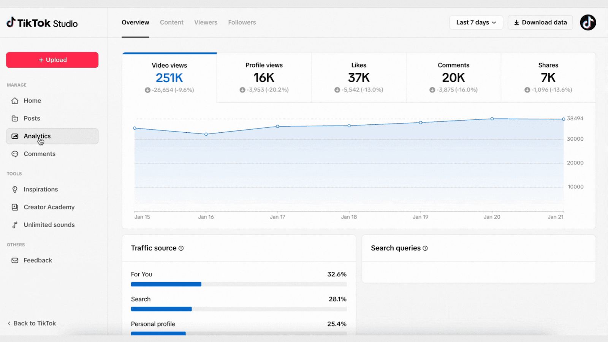Open the Followers tab

click(242, 22)
